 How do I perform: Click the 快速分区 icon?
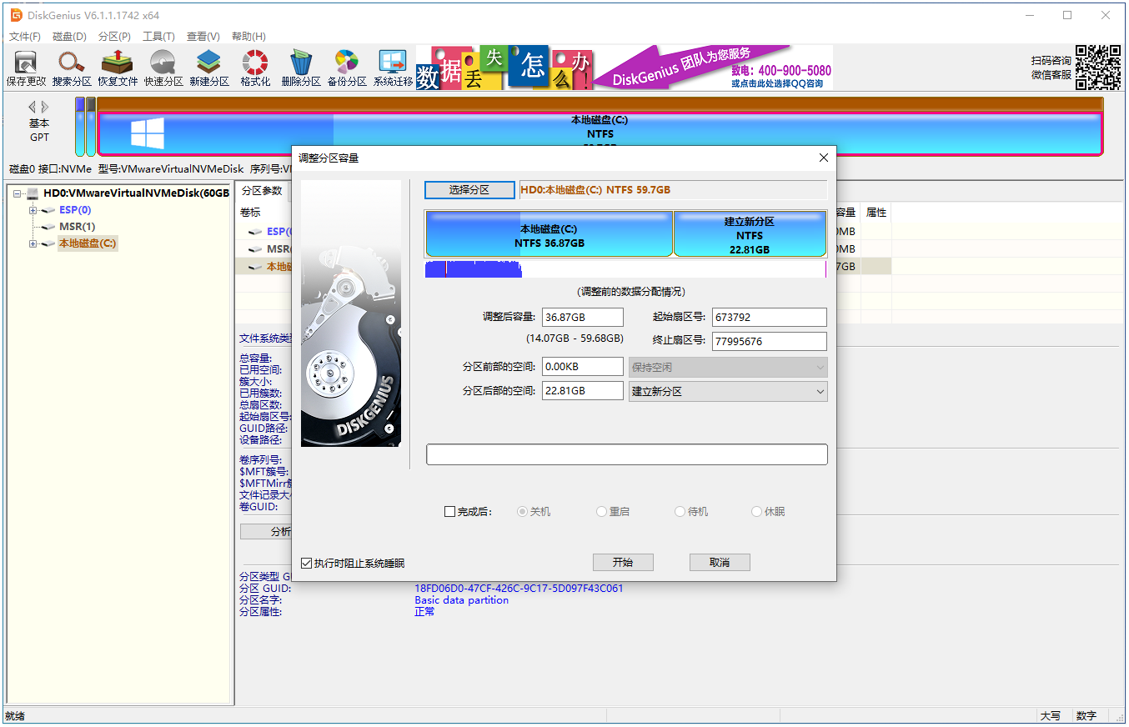(163, 67)
